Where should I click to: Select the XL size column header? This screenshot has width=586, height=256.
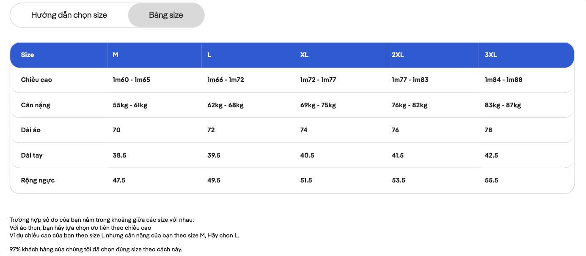pos(304,54)
